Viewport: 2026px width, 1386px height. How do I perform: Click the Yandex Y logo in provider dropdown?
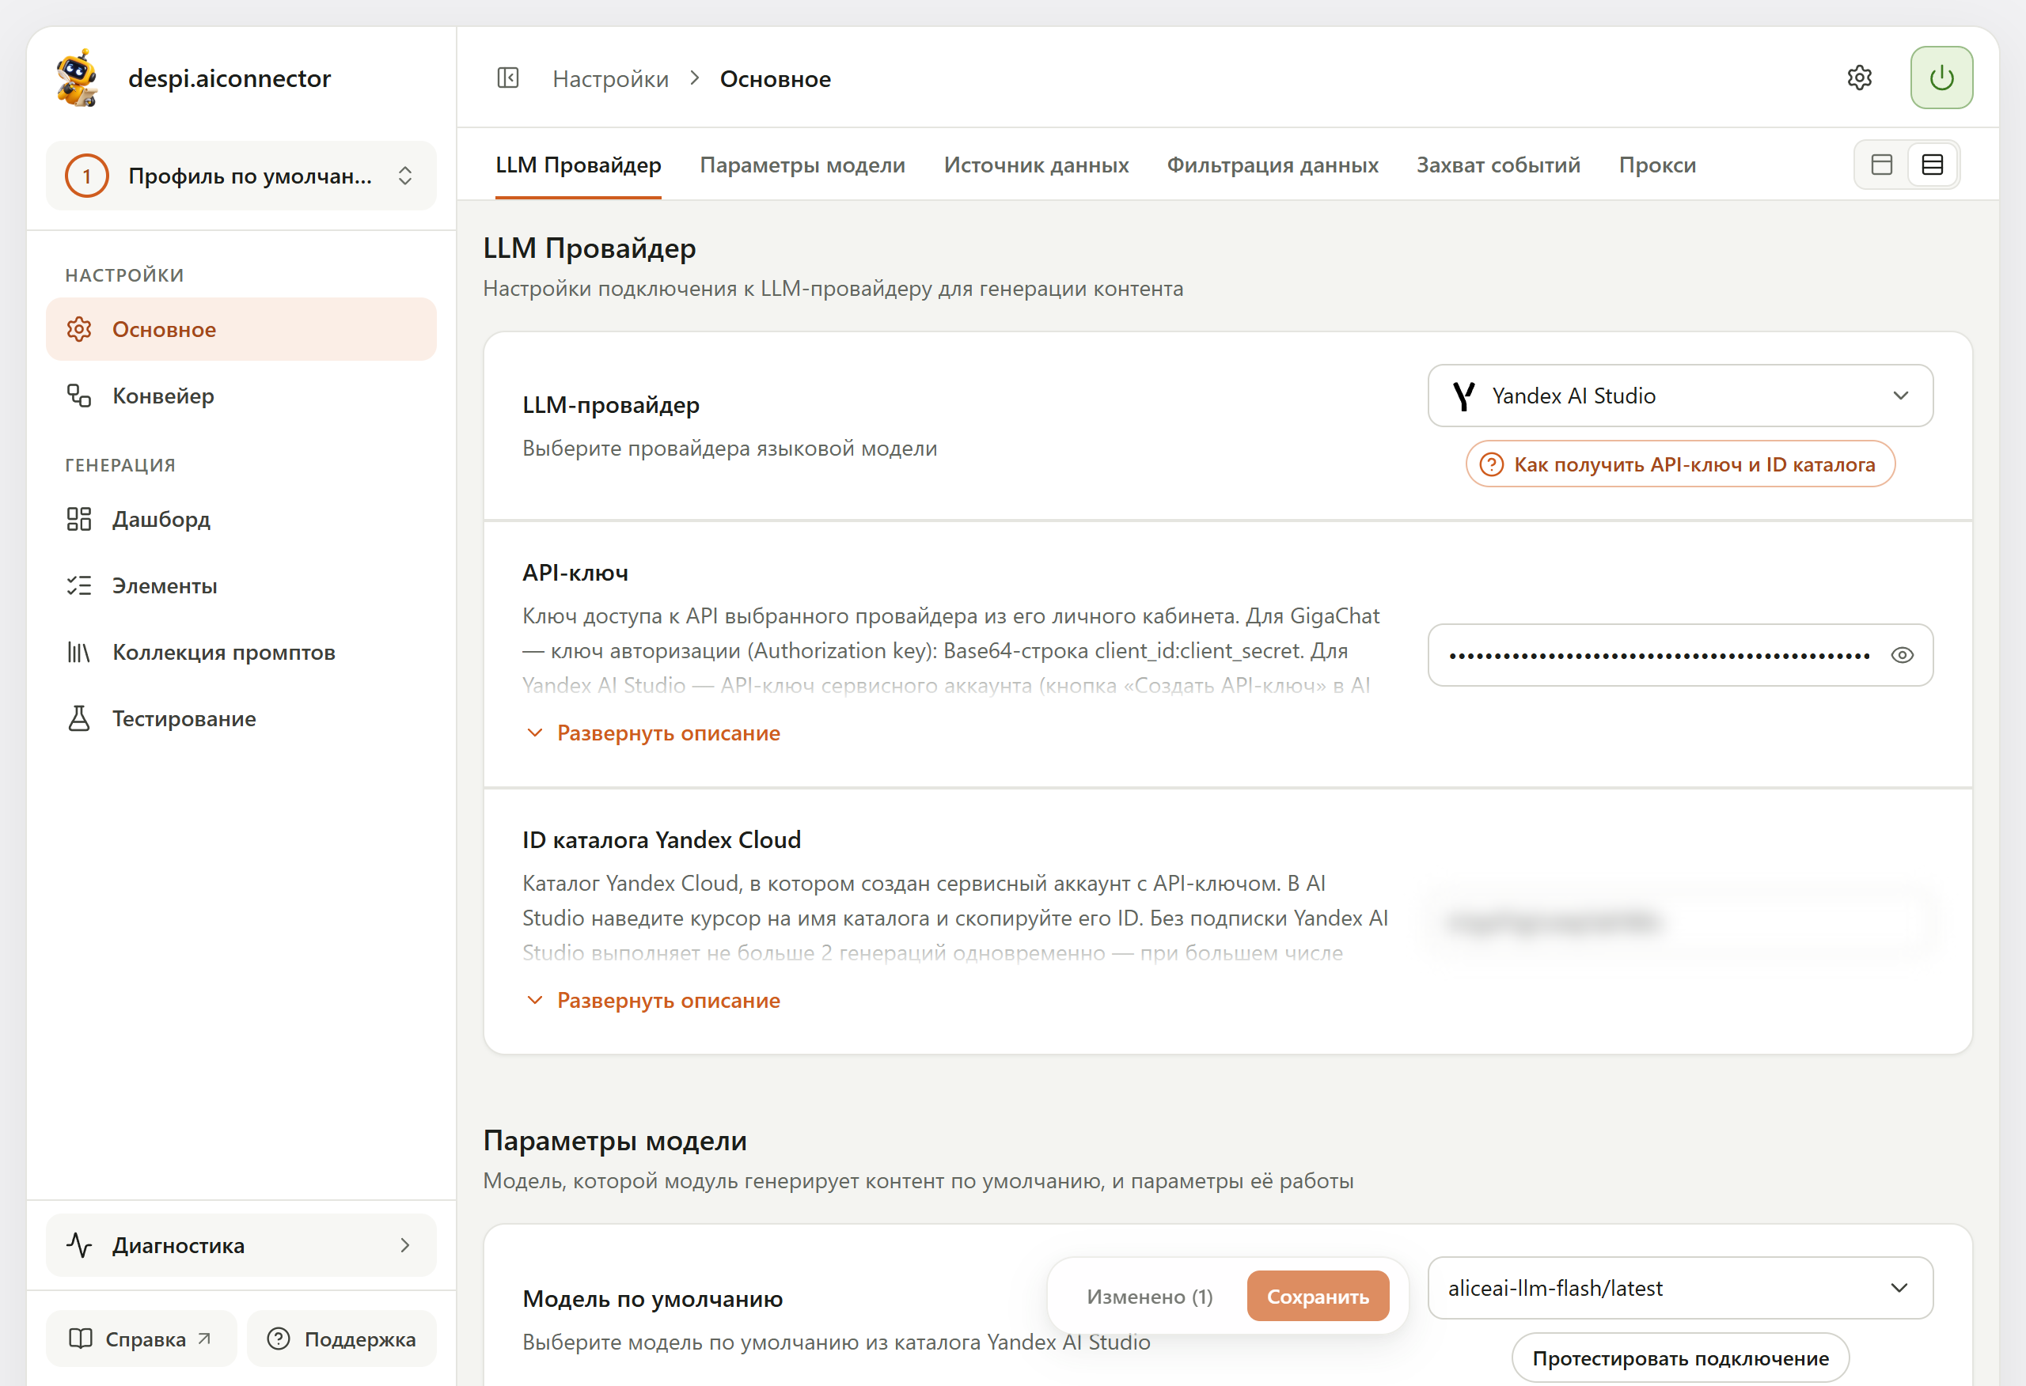pyautogui.click(x=1464, y=396)
